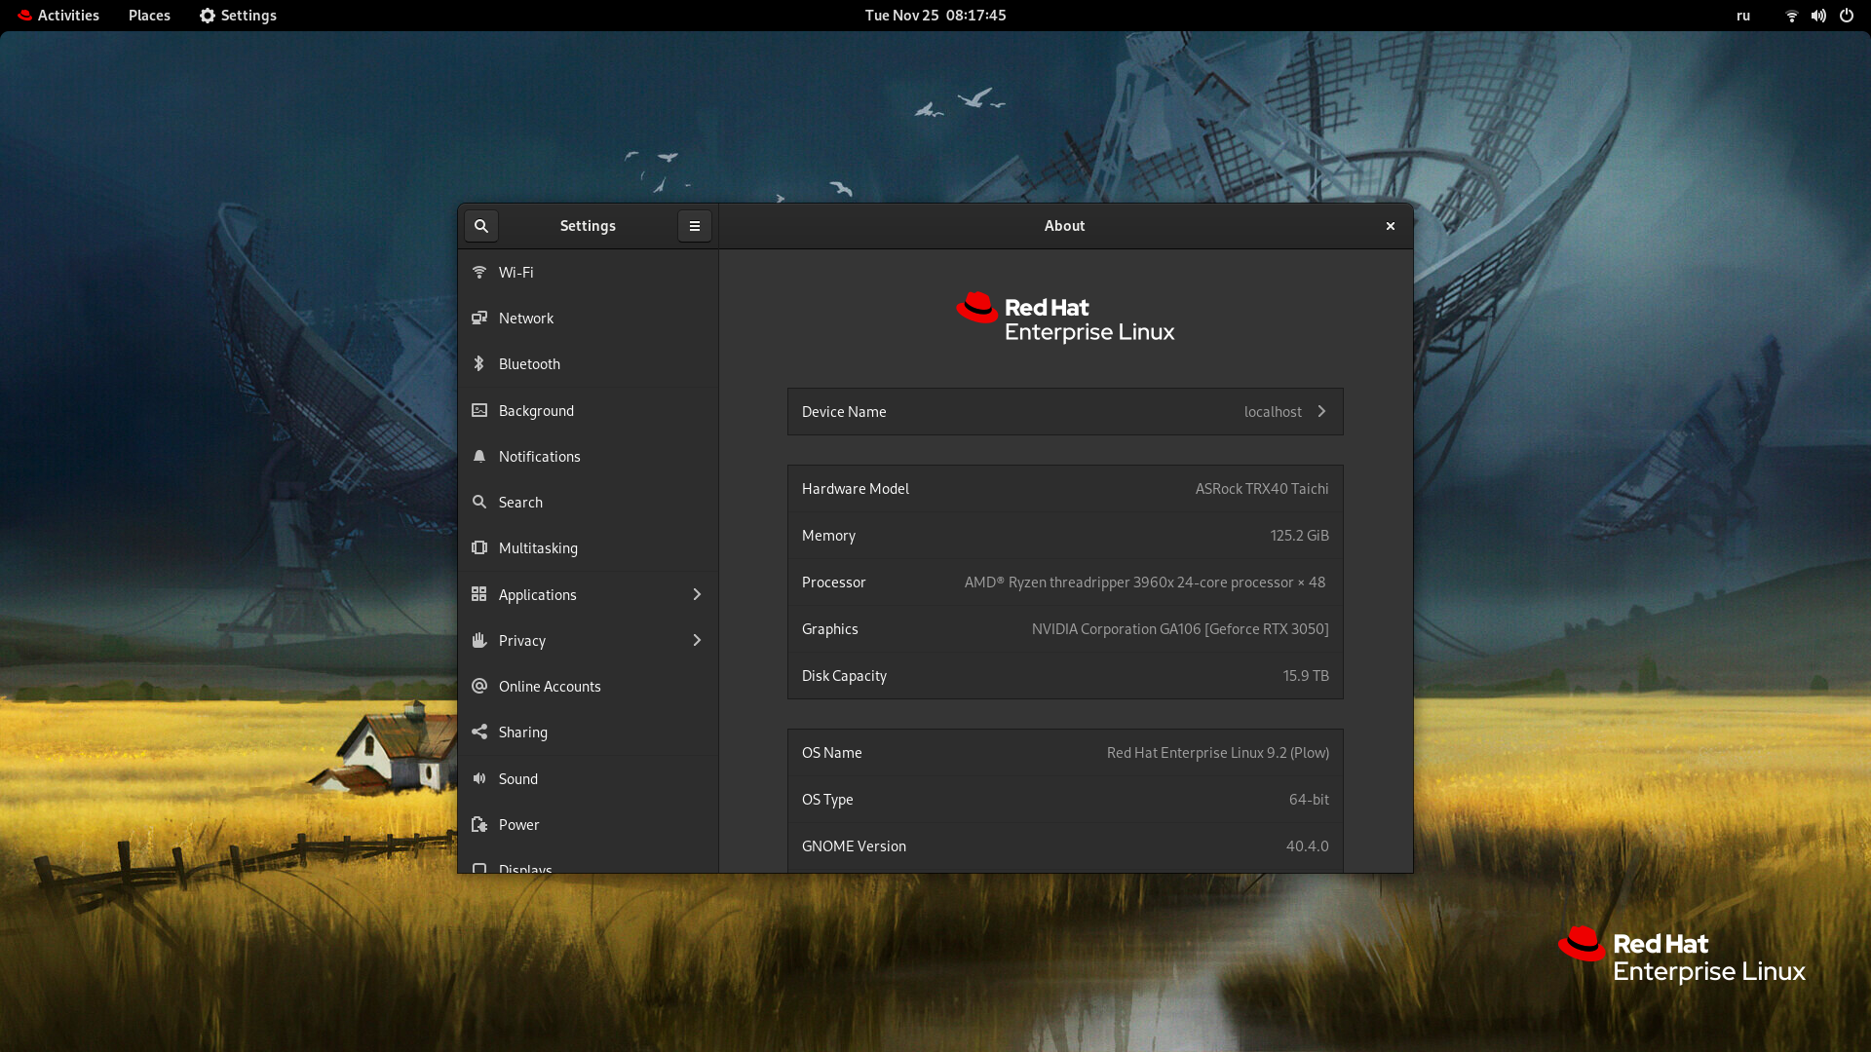
Task: Select Network in the sidebar
Action: coord(526,319)
